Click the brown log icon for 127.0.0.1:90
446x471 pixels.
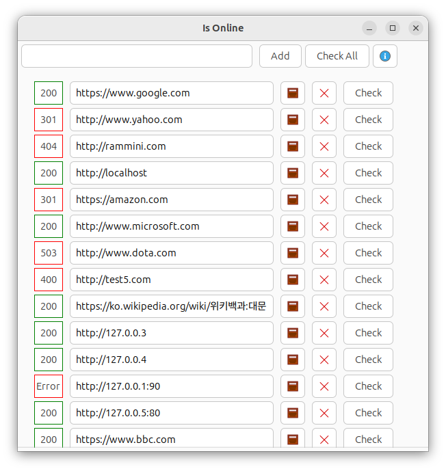coord(292,386)
